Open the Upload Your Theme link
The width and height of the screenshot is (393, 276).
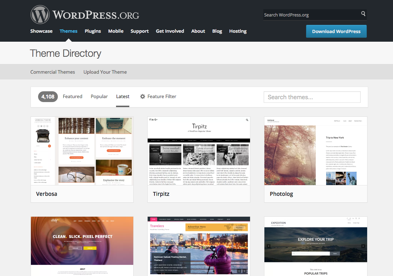pyautogui.click(x=105, y=72)
